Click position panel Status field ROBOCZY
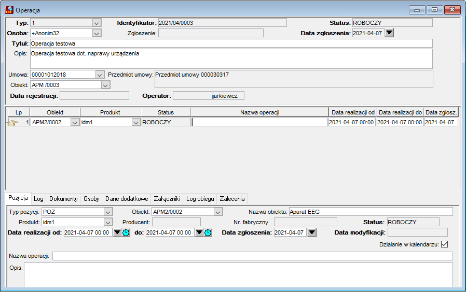 [x=413, y=222]
